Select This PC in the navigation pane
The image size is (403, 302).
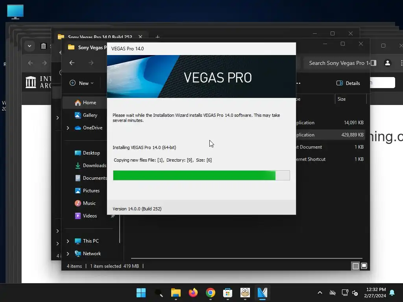click(87, 241)
